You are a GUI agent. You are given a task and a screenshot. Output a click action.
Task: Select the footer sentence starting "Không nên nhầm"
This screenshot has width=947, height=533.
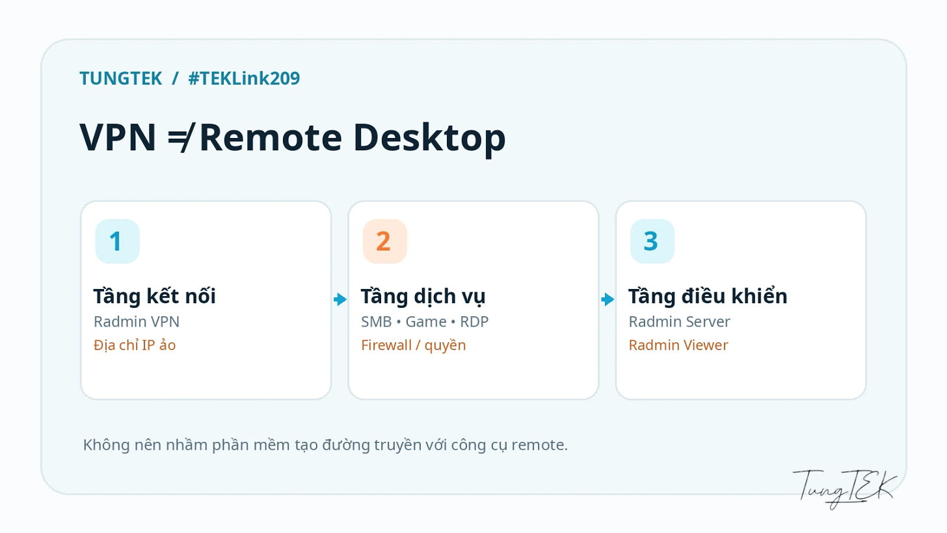coord(326,446)
